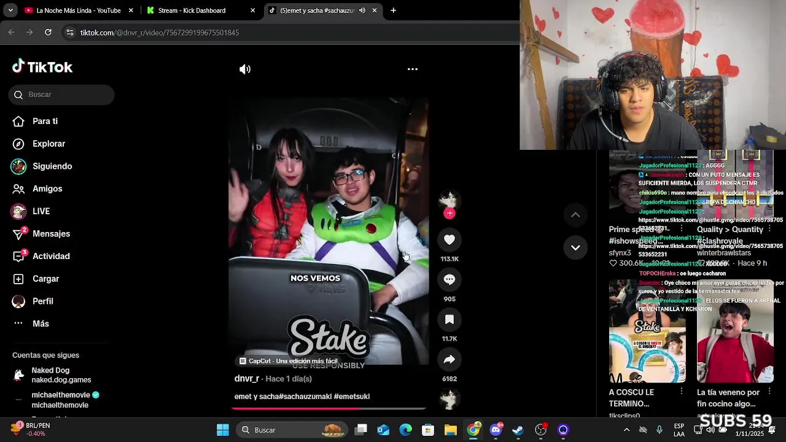This screenshot has width=786, height=442.
Task: Open the tab search dropdown arrow
Action: 10,10
